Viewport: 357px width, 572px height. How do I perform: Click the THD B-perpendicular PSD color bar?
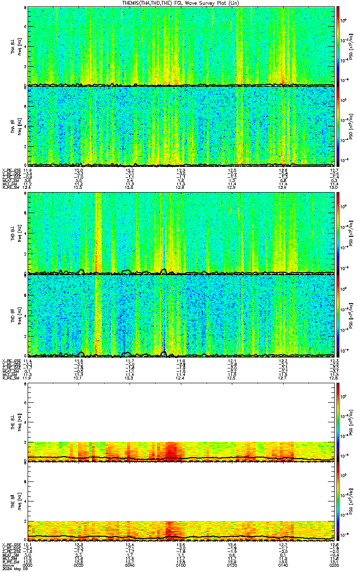[338, 233]
